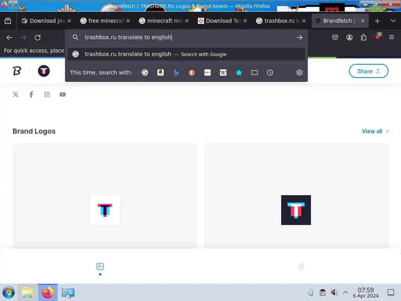401x301 pixels.
Task: Open the light Trashbox logo thumbnail
Action: 105,210
